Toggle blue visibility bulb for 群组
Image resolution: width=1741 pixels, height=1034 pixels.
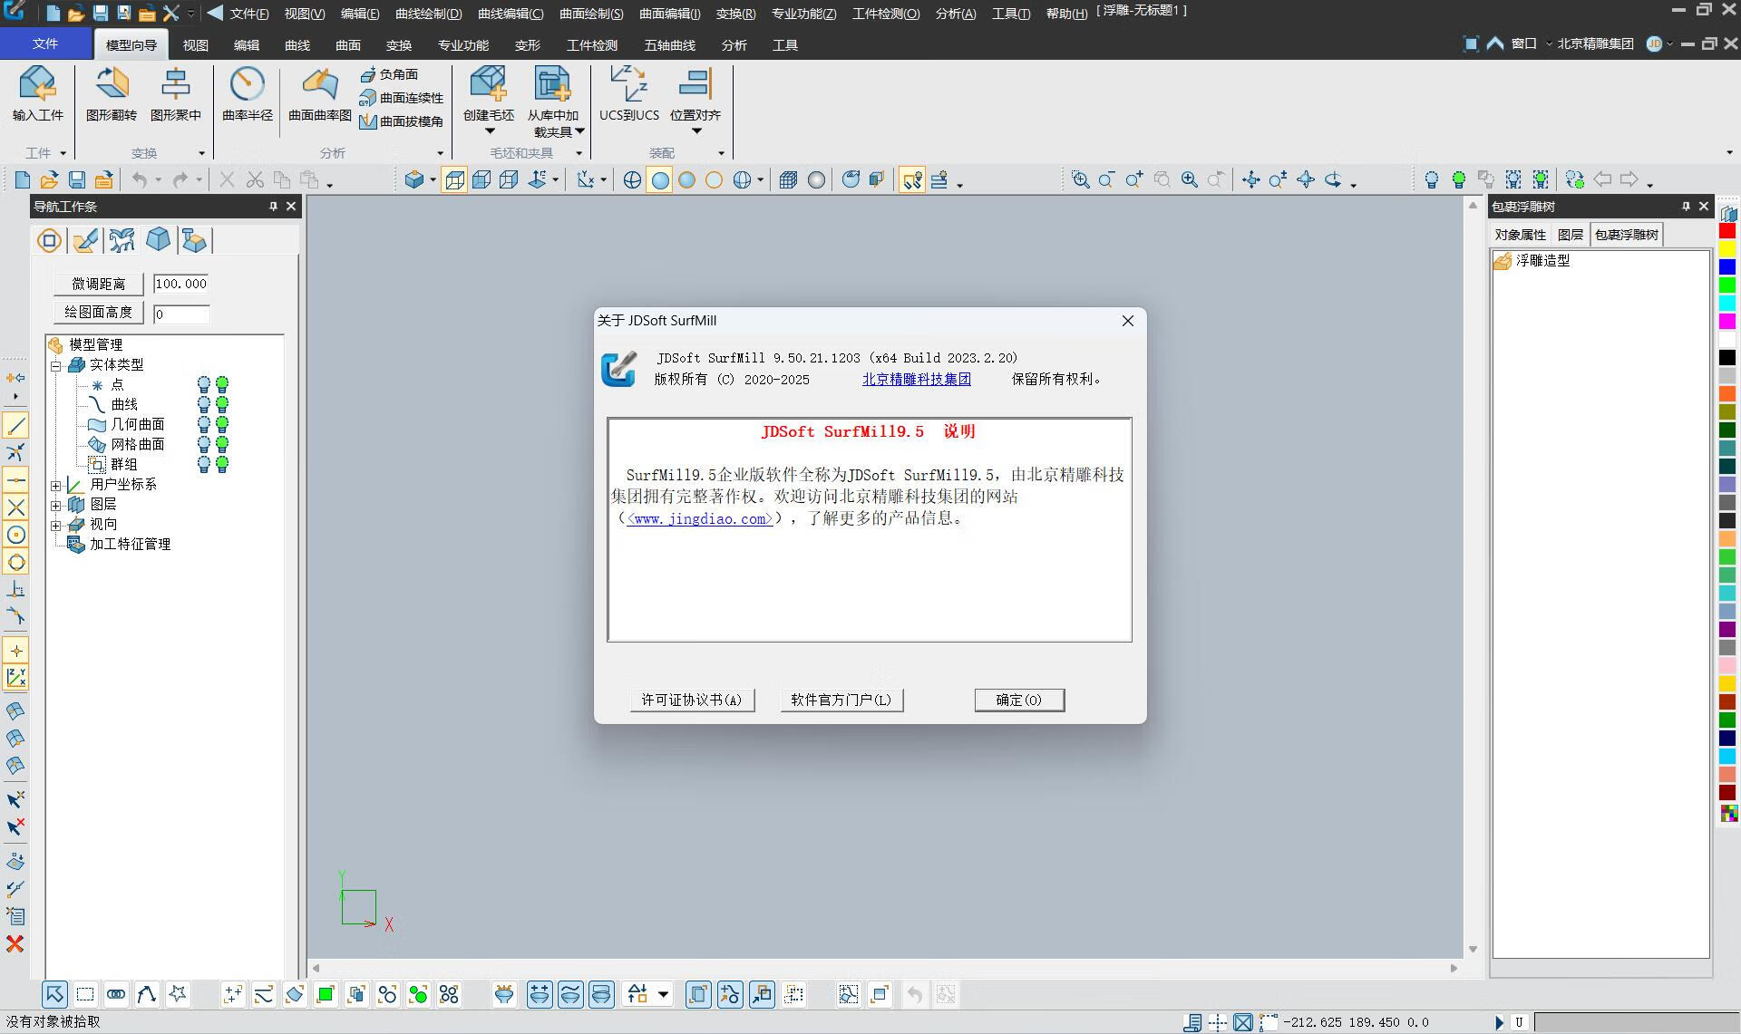click(x=204, y=464)
